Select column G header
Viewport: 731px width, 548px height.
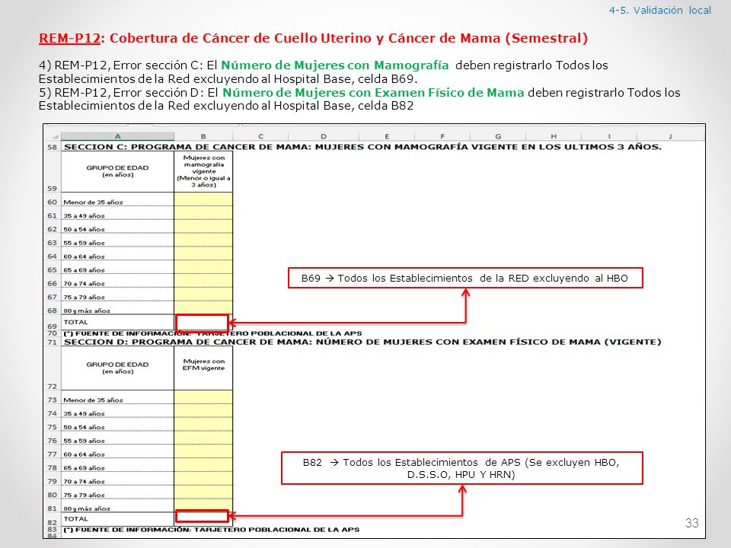[498, 136]
